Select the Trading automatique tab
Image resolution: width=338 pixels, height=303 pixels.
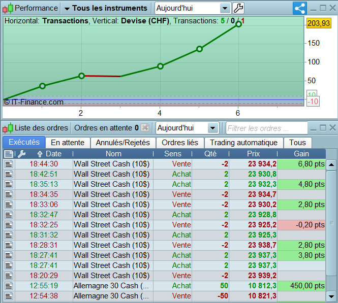[243, 143]
